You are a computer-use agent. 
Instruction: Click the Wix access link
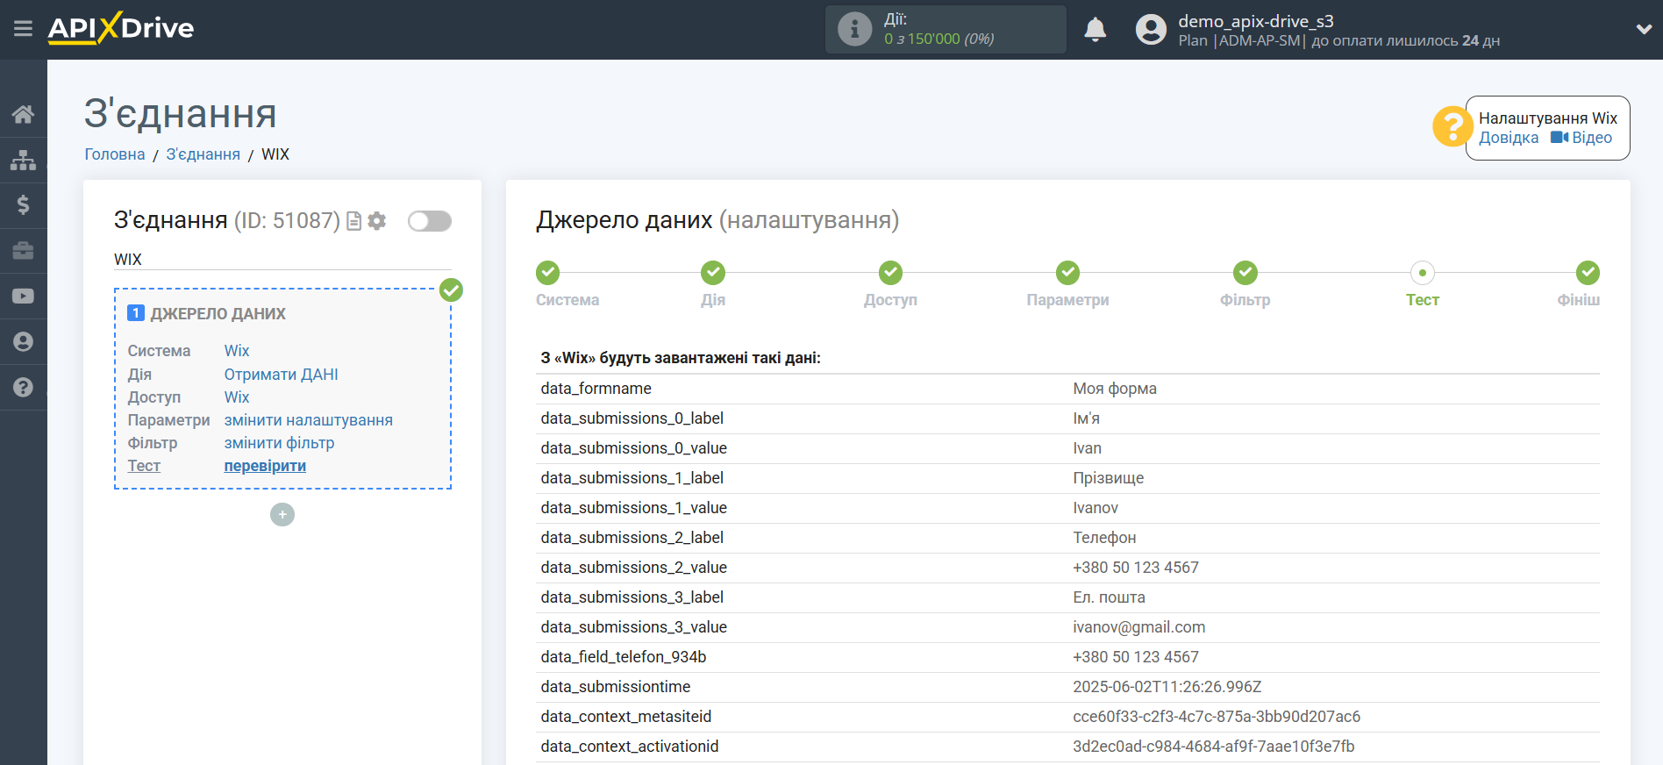(x=237, y=397)
